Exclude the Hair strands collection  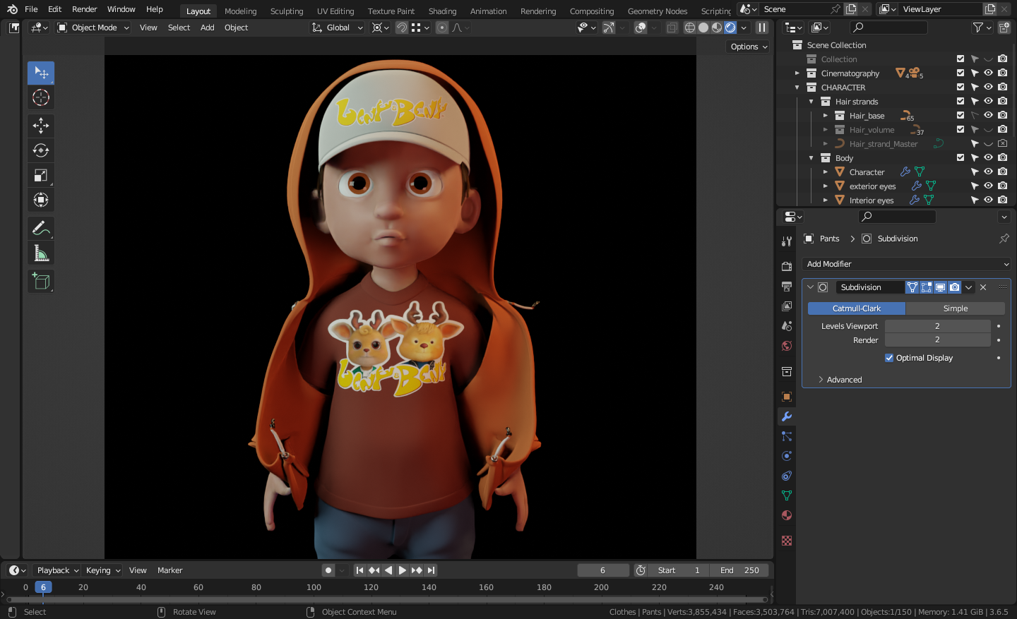click(x=960, y=101)
